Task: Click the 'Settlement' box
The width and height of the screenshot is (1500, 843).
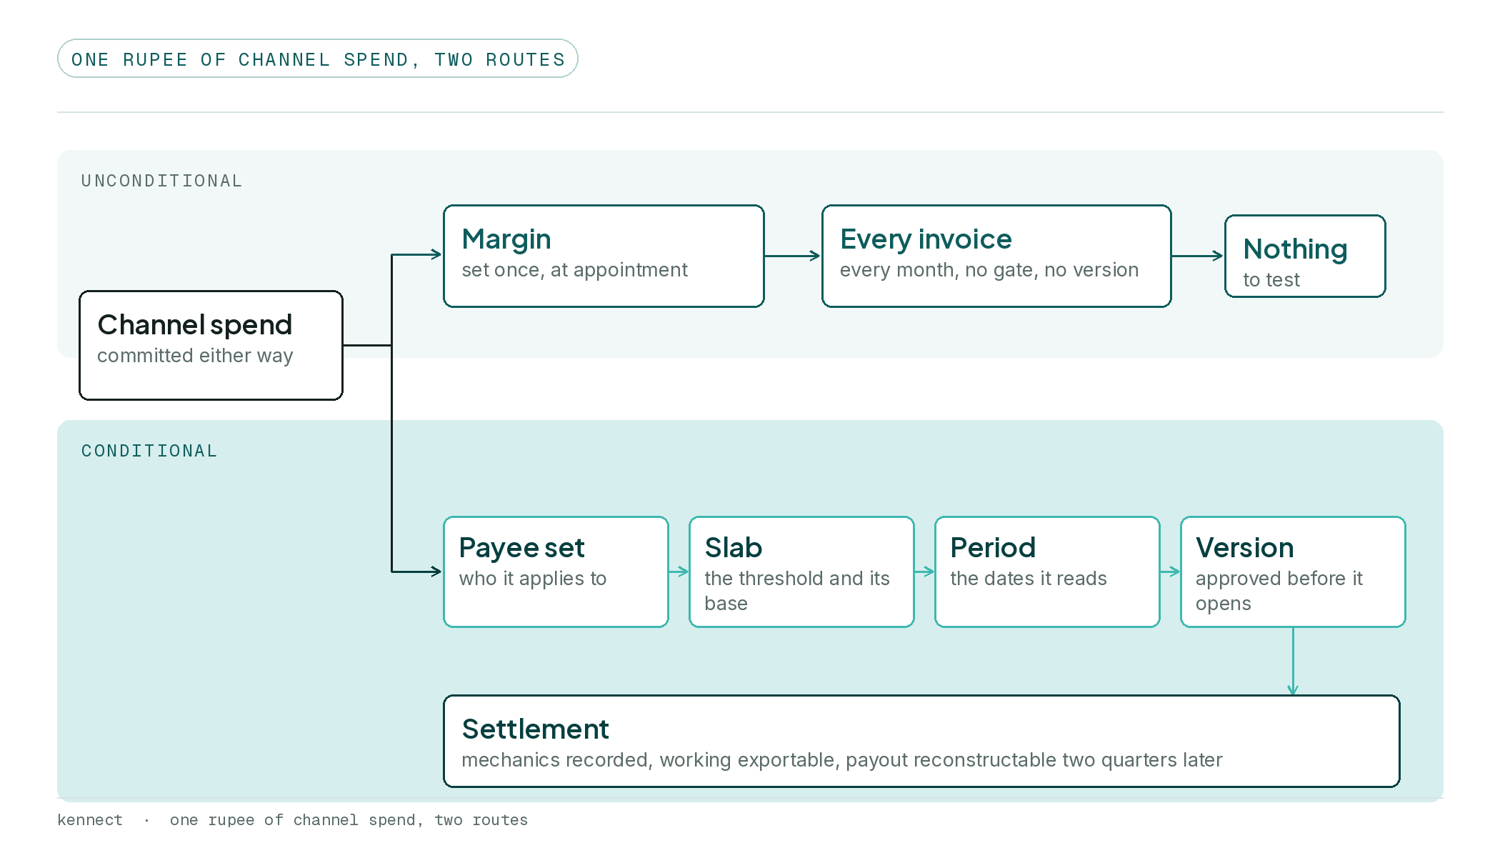Action: click(921, 741)
